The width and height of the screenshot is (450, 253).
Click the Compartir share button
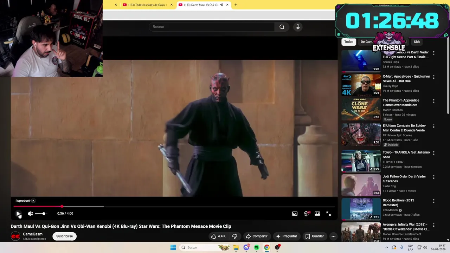(x=257, y=236)
